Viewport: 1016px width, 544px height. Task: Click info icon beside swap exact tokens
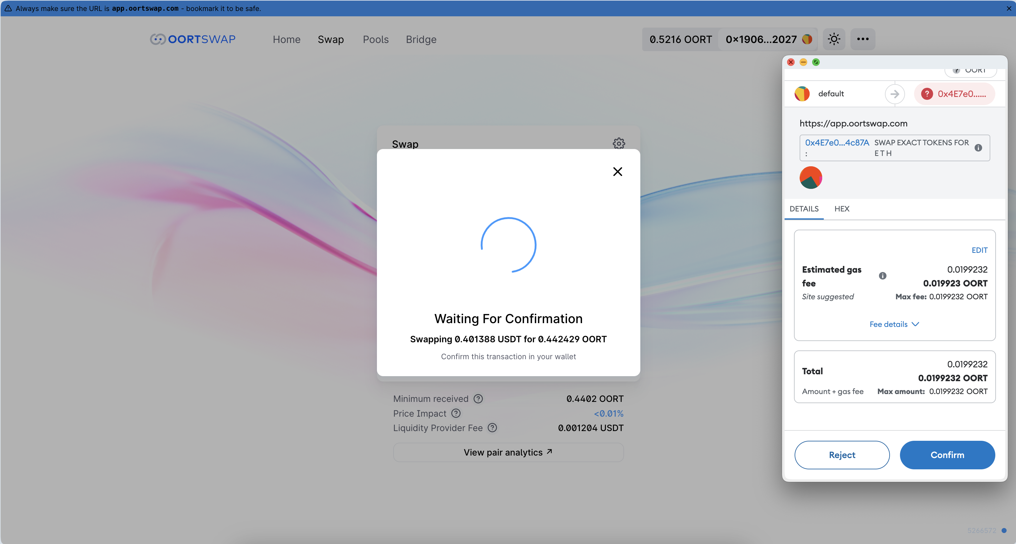(x=978, y=148)
